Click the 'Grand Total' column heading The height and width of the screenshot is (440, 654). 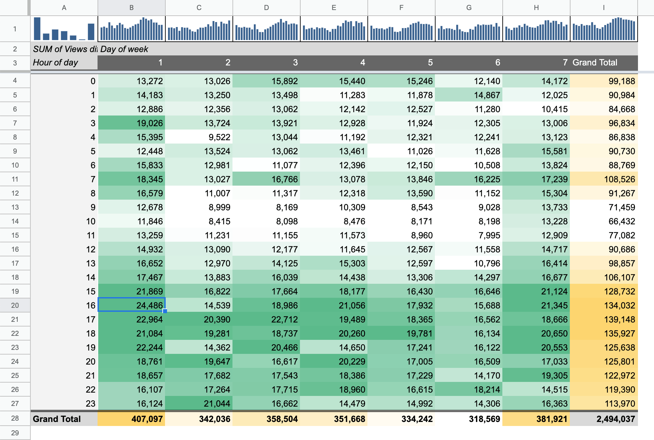604,62
